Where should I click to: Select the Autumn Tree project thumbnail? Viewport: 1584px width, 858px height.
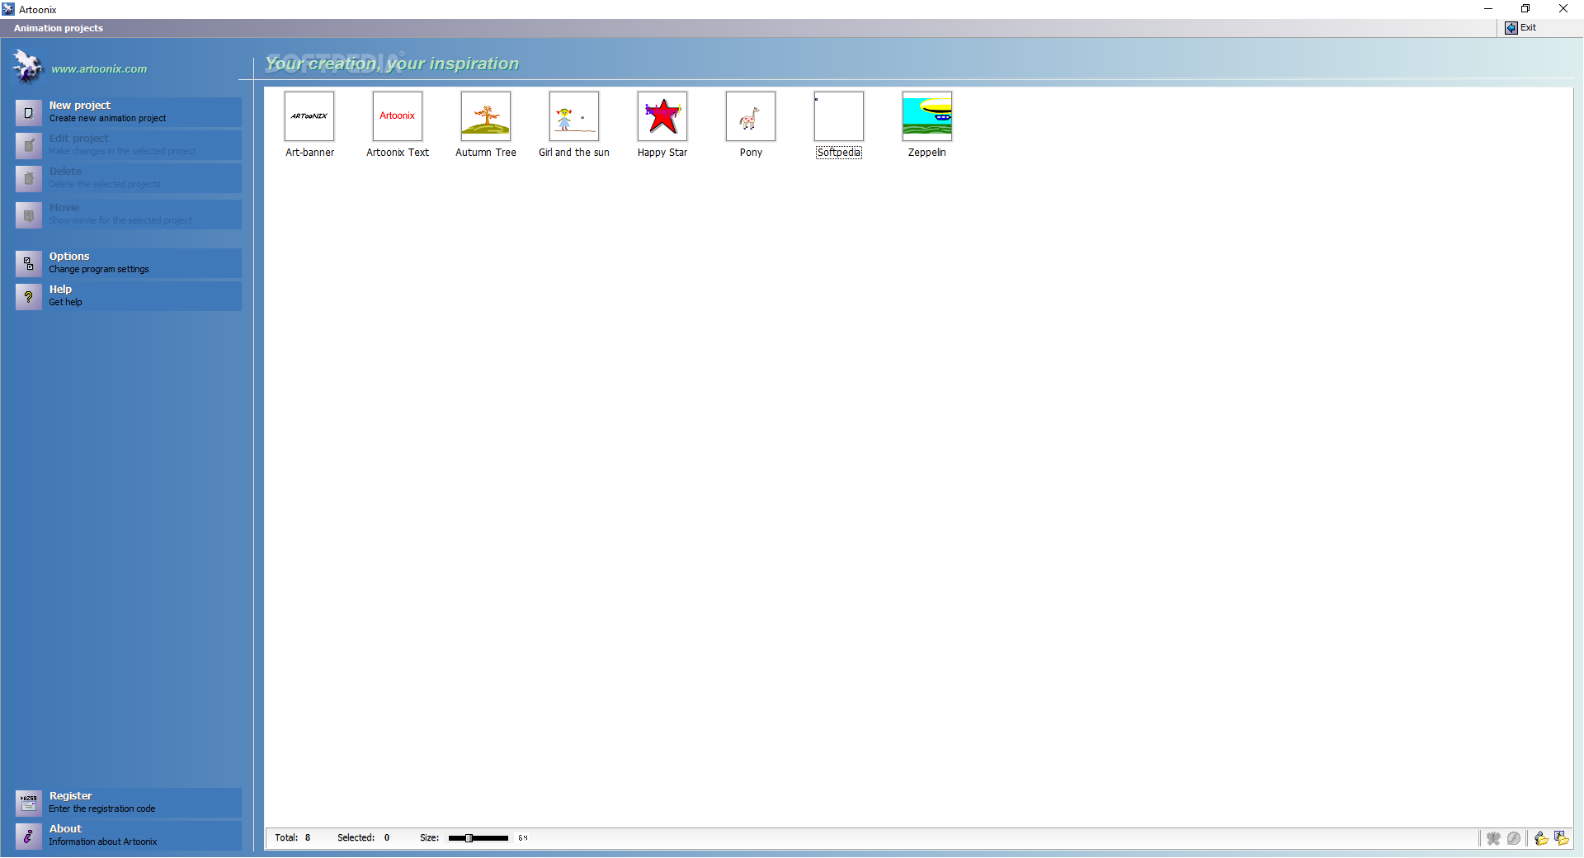[486, 116]
